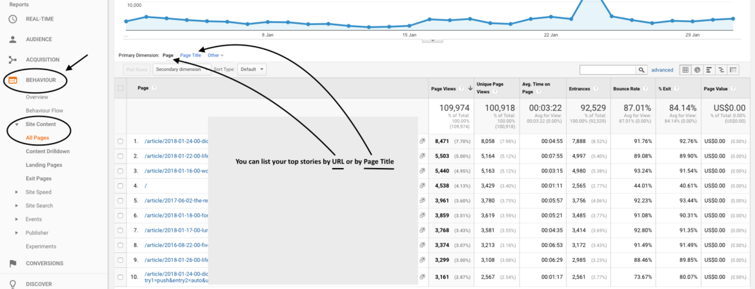Switch to the data table view icon
755x289 pixels.
(x=685, y=70)
